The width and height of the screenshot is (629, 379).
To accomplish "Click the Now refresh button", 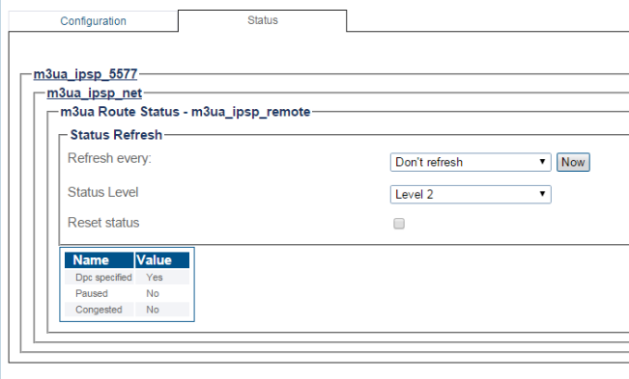I will (x=573, y=162).
